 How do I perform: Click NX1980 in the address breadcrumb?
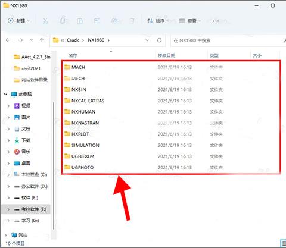click(96, 40)
